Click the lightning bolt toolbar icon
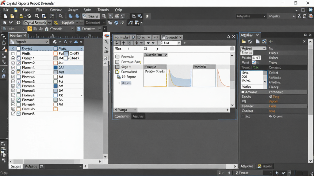Screen dimensions: 314x176 pos(147,16)
